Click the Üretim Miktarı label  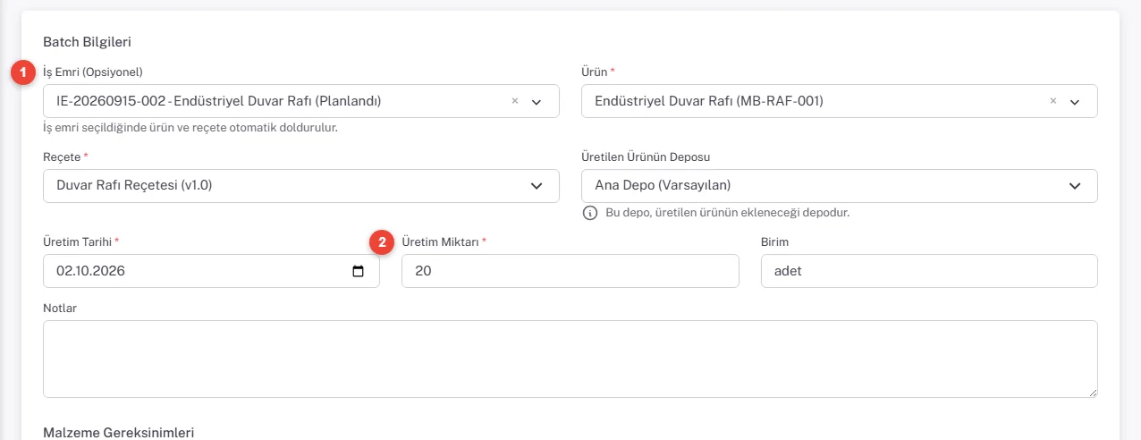tap(441, 242)
